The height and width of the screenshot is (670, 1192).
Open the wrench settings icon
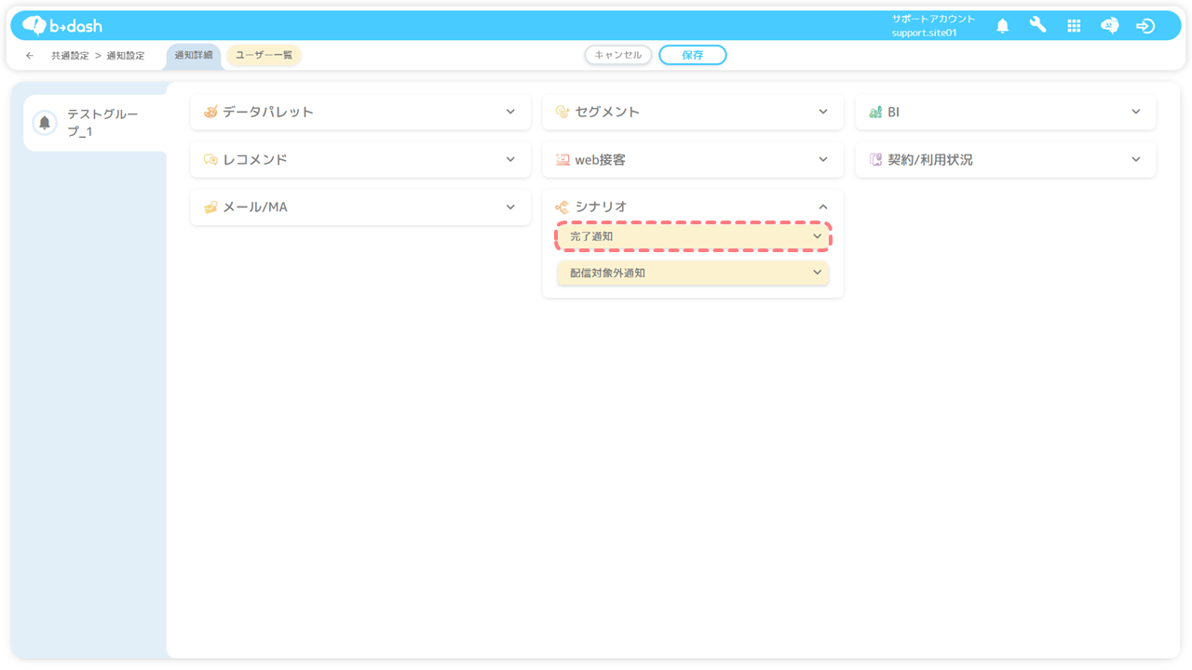(1037, 26)
